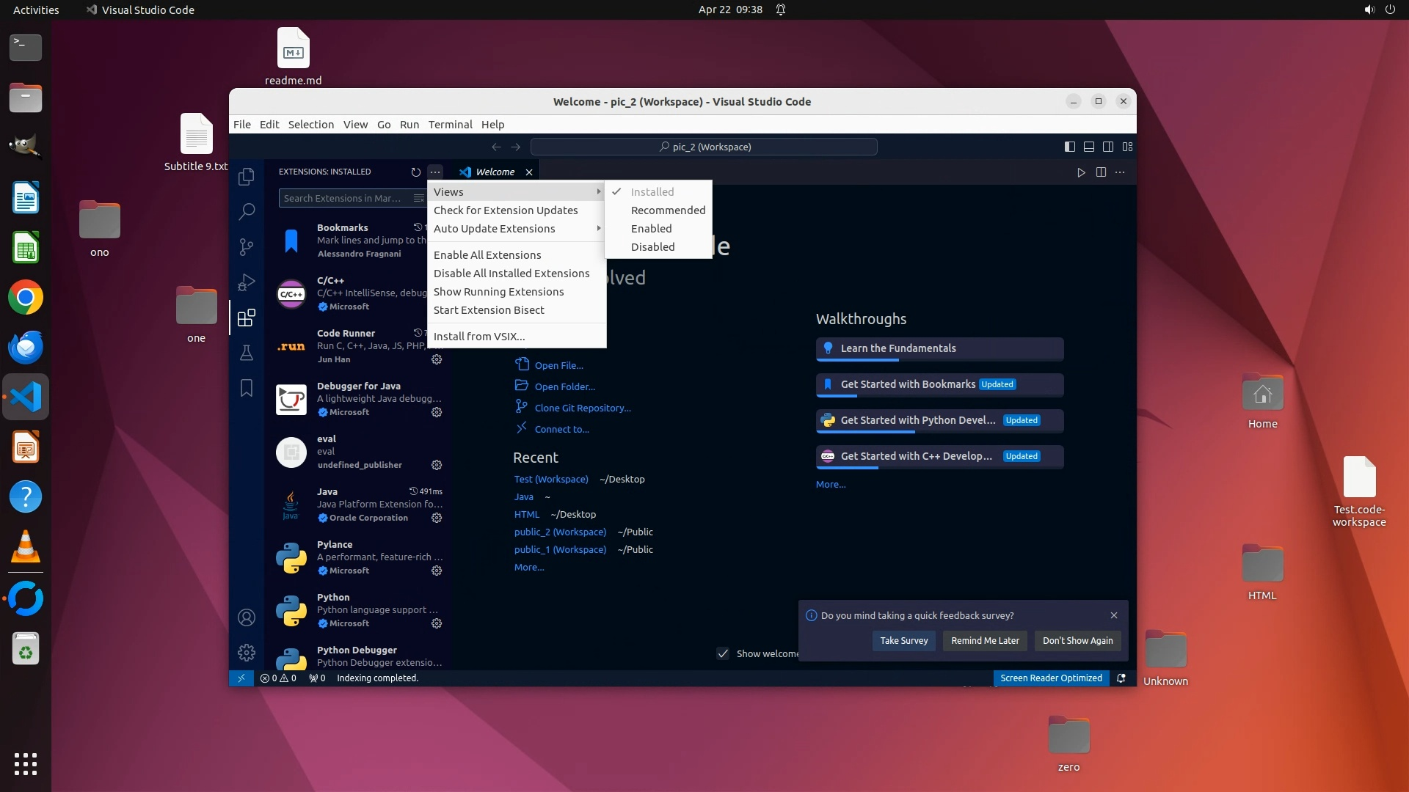Click the Take Survey button
The image size is (1409, 792).
coord(903,640)
